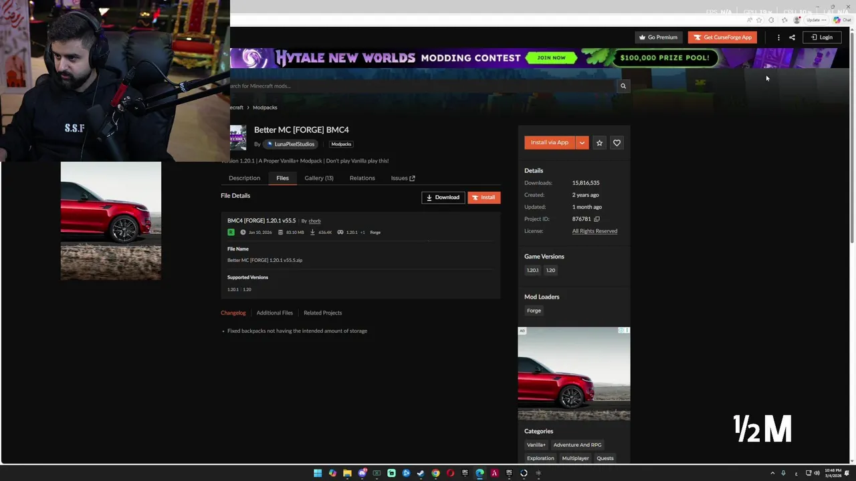
Task: Click the Forge mod loader tag
Action: pos(534,311)
